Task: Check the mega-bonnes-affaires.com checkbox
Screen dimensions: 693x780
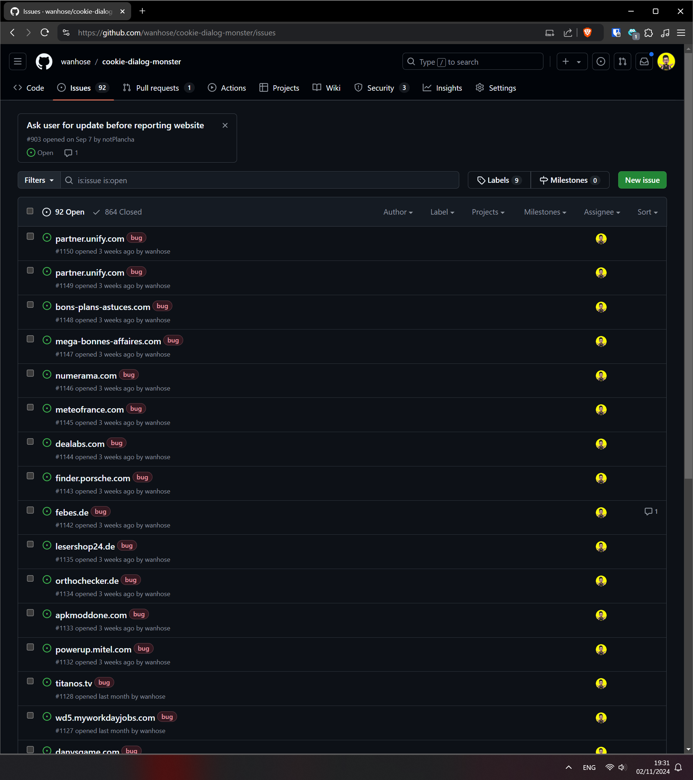Action: (x=30, y=339)
